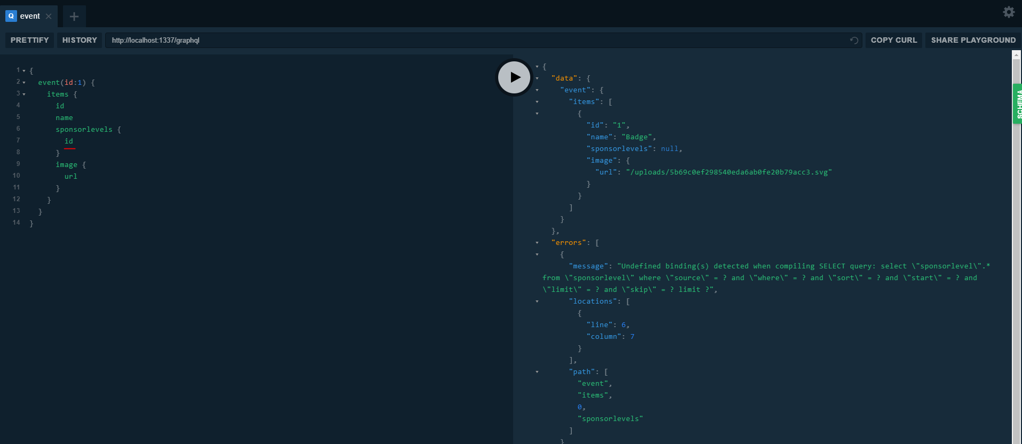
Task: Click the name field on line 5
Action: tap(64, 118)
